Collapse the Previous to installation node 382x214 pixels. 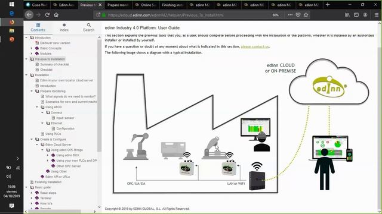26,59
